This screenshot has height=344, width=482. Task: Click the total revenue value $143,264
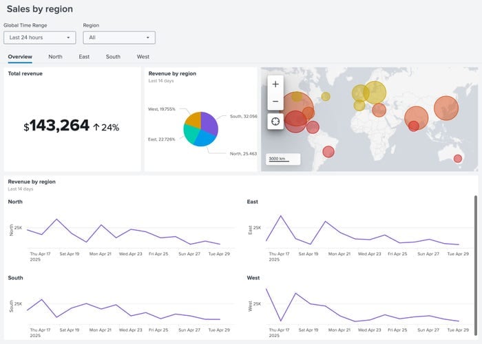[x=57, y=126]
